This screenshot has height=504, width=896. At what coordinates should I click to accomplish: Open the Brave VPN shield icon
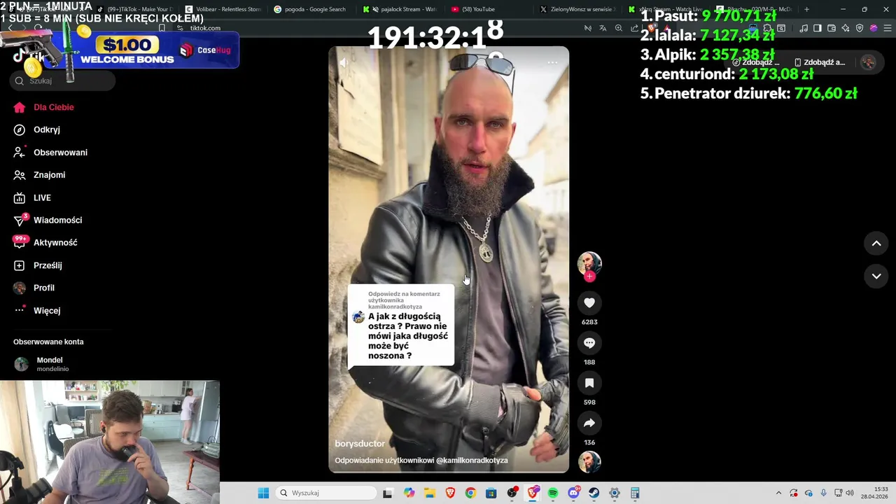[x=860, y=28]
